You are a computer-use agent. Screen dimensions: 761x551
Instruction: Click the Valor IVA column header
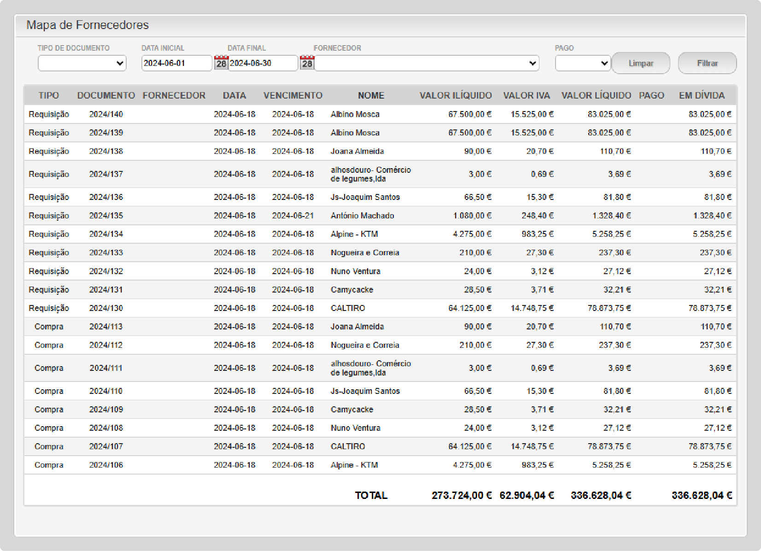click(526, 95)
